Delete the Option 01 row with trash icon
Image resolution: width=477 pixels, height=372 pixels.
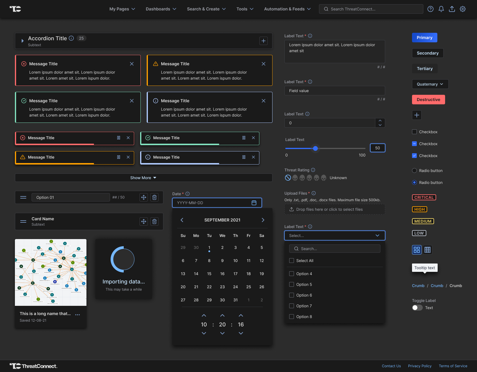[154, 197]
